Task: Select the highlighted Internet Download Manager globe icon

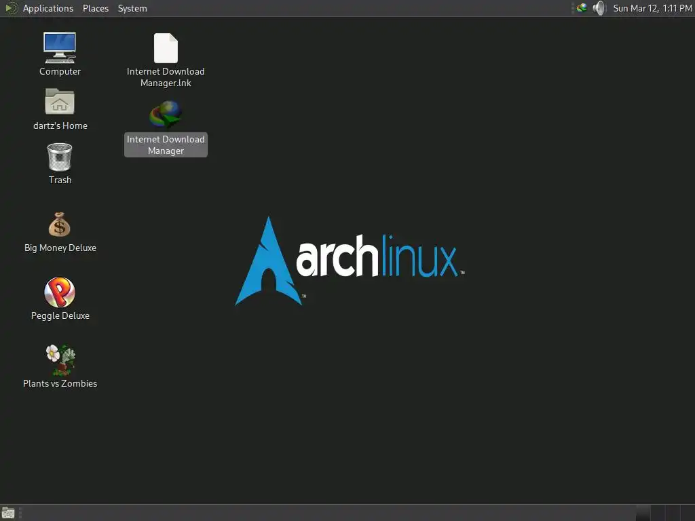Action: pyautogui.click(x=166, y=114)
